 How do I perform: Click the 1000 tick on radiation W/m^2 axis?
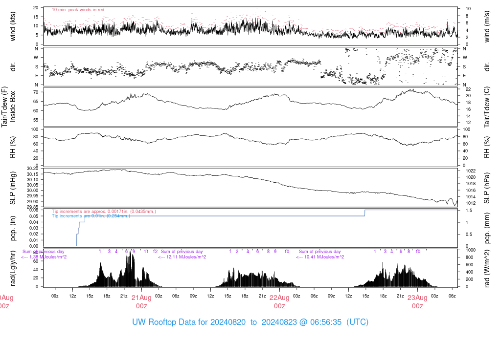click(471, 250)
